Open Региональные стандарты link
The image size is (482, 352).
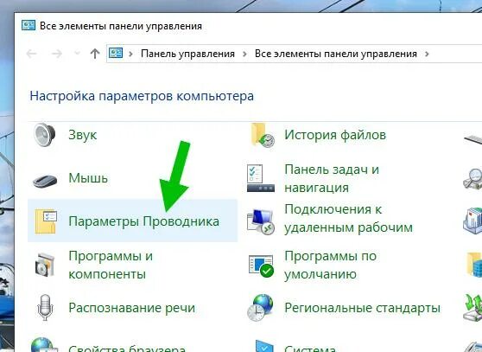tap(363, 308)
